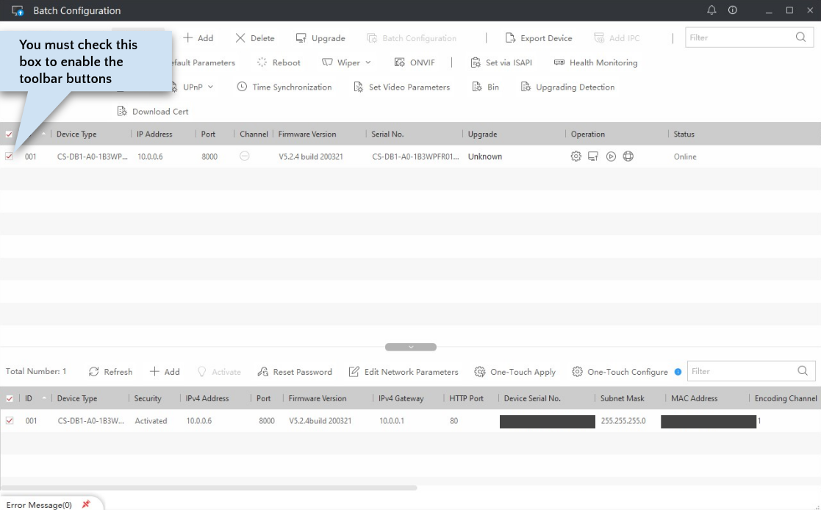
Task: Open Time Synchronization settings
Action: [285, 87]
